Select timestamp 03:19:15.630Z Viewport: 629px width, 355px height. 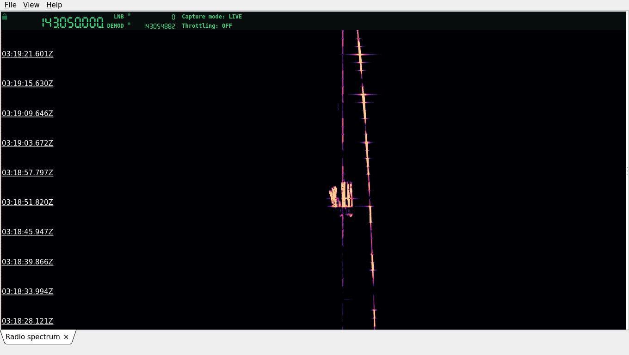tap(28, 84)
